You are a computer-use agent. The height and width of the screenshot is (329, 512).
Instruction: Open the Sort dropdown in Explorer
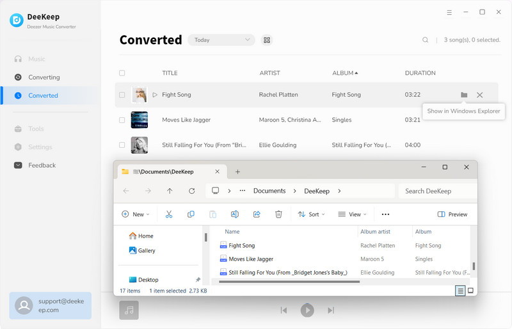click(x=311, y=214)
